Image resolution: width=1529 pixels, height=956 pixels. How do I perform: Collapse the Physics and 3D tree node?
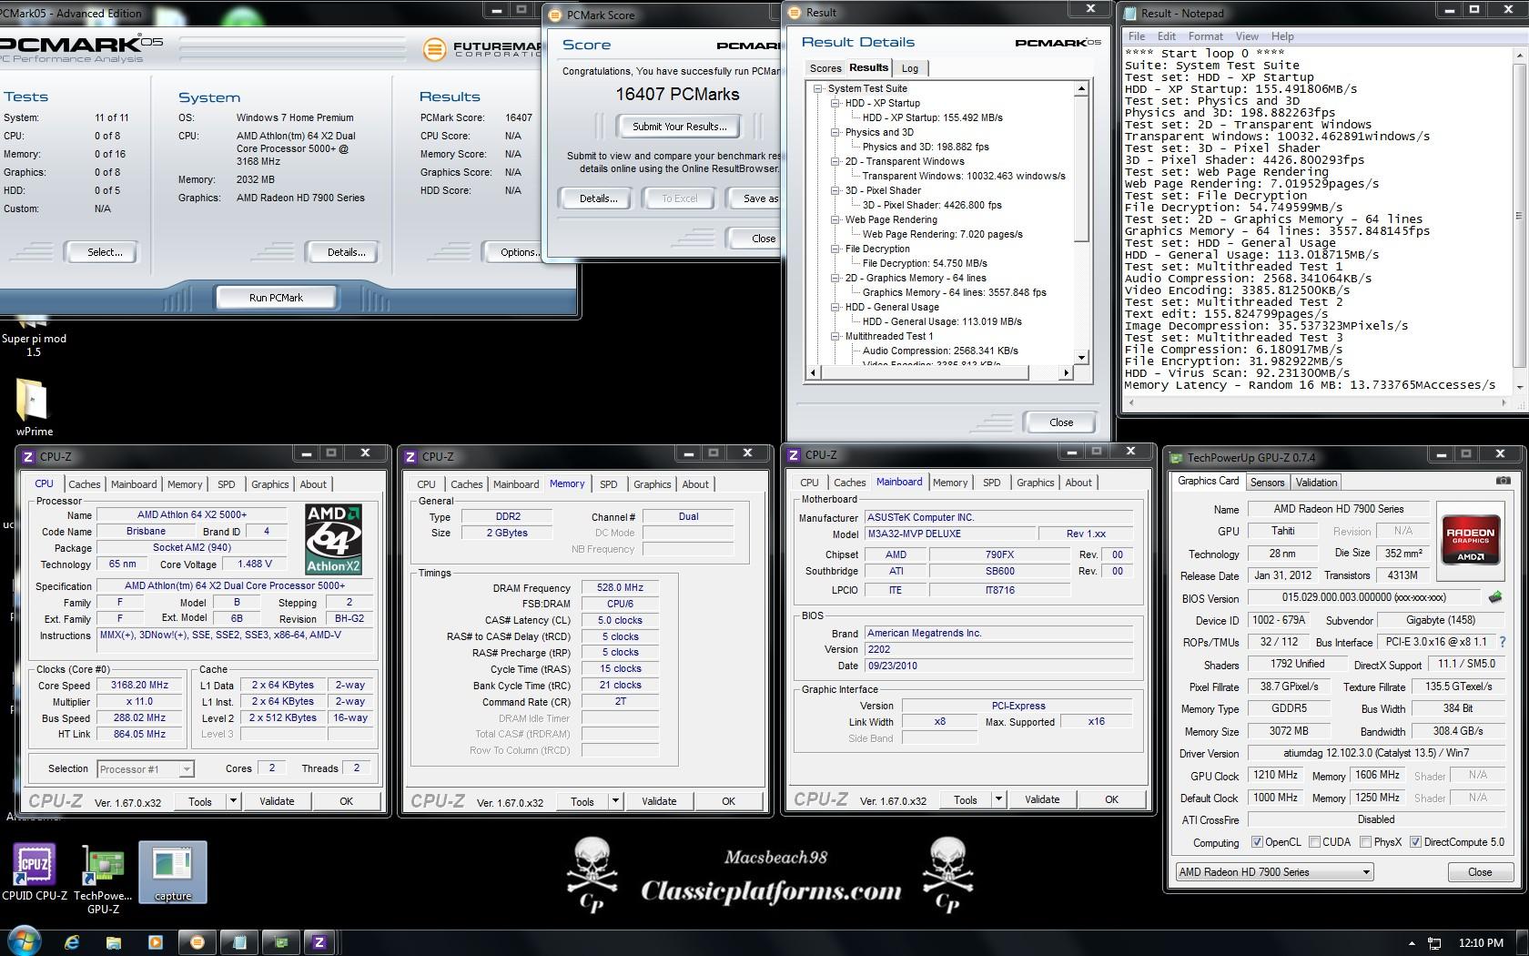click(835, 132)
